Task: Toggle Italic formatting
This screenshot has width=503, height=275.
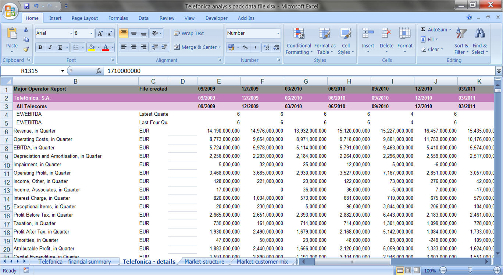Action: [x=50, y=47]
